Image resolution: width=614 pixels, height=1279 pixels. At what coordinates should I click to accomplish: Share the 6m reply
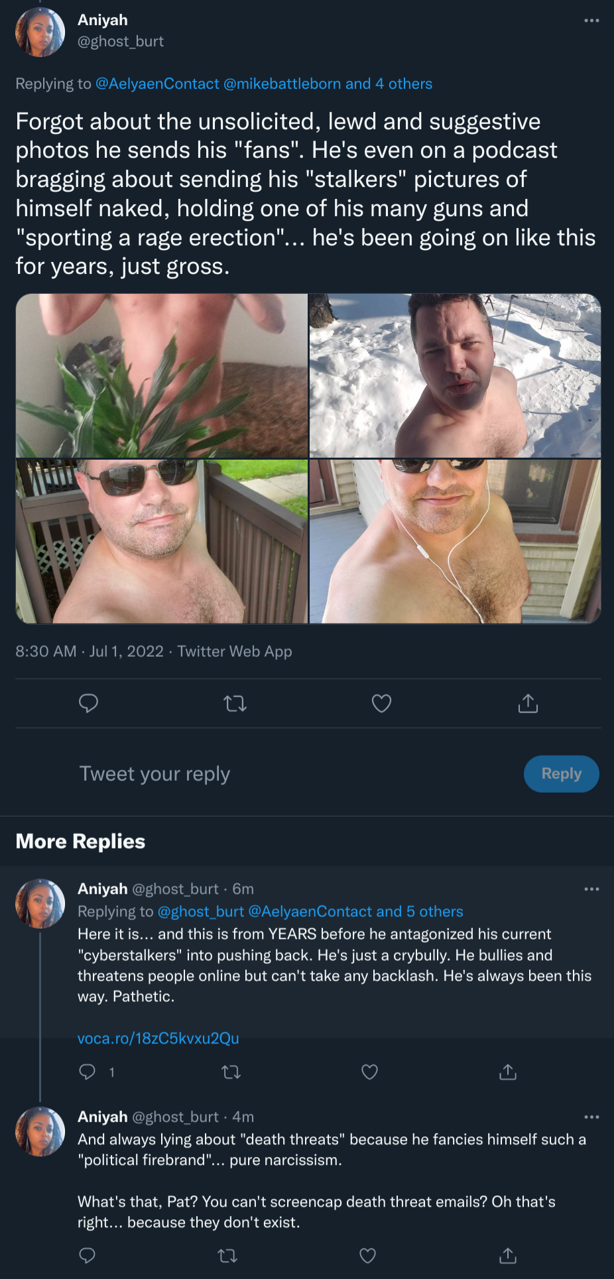click(x=508, y=1071)
